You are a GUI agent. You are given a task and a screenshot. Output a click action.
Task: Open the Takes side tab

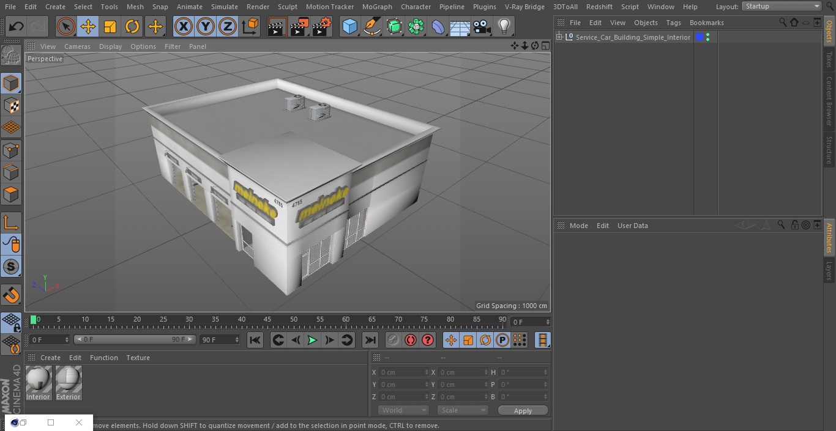click(x=829, y=59)
